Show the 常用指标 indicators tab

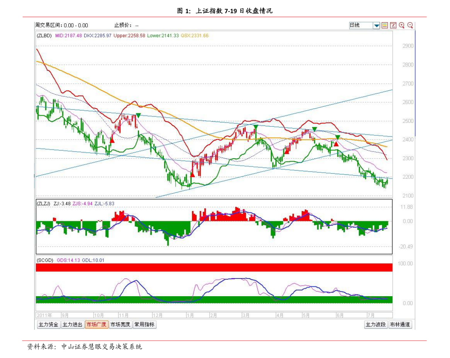click(144, 324)
